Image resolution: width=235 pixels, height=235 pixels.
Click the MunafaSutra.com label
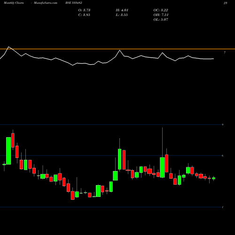pos(46,3)
